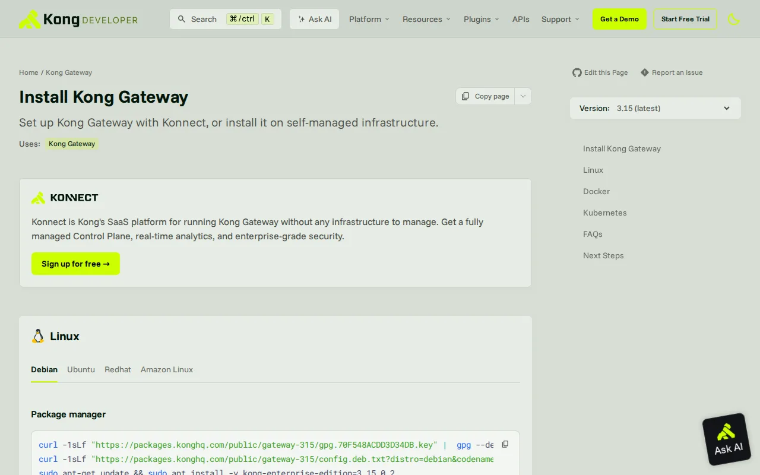
Task: Switch to the Redhat tab
Action: pos(118,369)
